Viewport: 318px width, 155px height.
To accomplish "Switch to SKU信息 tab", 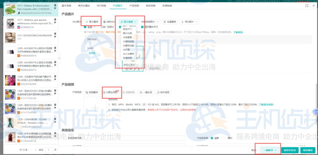I will pyautogui.click(x=101, y=6).
